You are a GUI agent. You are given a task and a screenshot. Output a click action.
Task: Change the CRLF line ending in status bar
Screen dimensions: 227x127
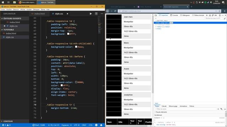coord(84,125)
